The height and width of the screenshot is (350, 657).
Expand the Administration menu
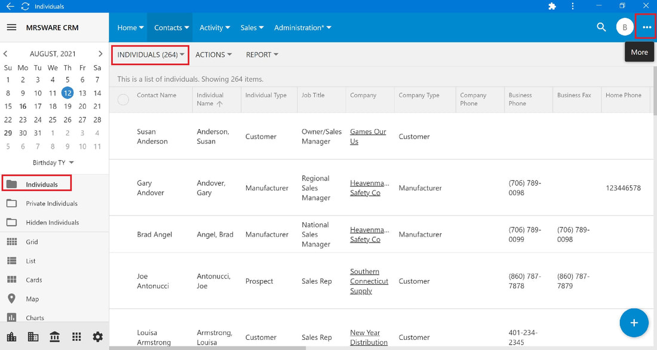(x=303, y=27)
